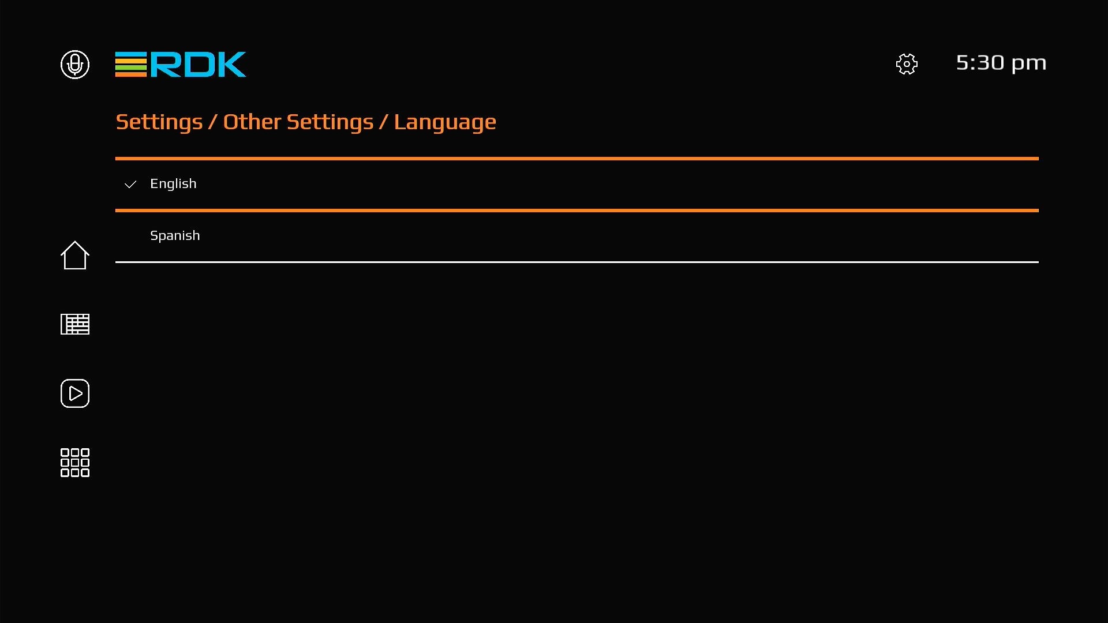Open the TV guide grid icon

(x=75, y=324)
